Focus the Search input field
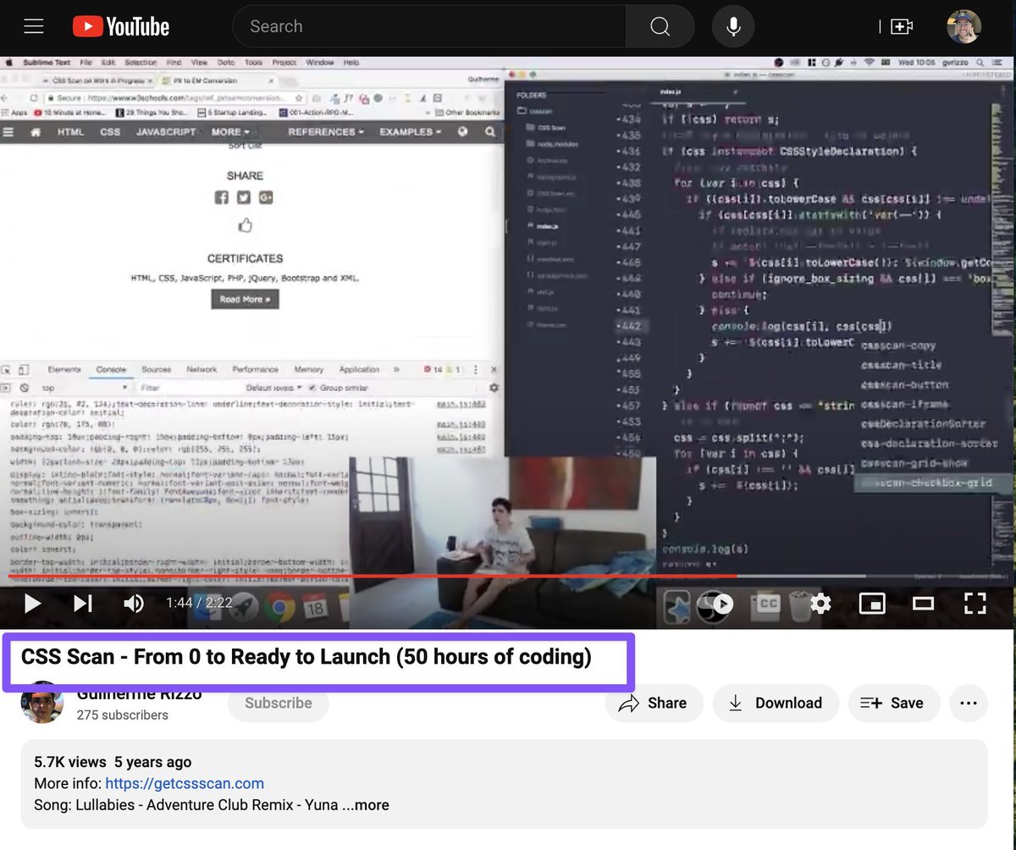Viewport: 1016px width, 850px height. tap(429, 26)
